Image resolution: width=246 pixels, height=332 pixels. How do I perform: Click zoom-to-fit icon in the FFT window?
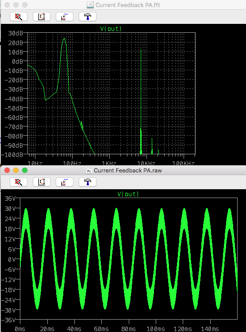coord(19,17)
